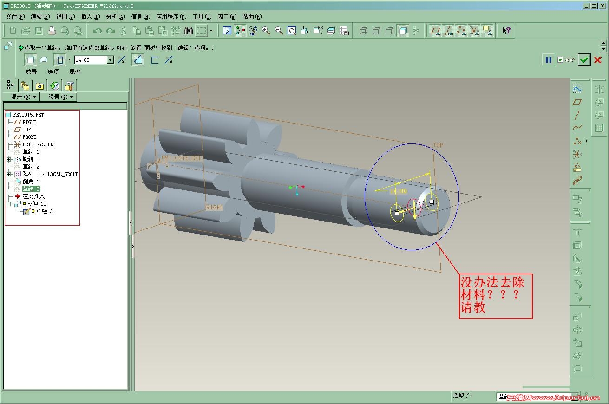Viewport: 609px width, 404px height.
Task: Click the binoculars Find icon
Action: [x=189, y=31]
